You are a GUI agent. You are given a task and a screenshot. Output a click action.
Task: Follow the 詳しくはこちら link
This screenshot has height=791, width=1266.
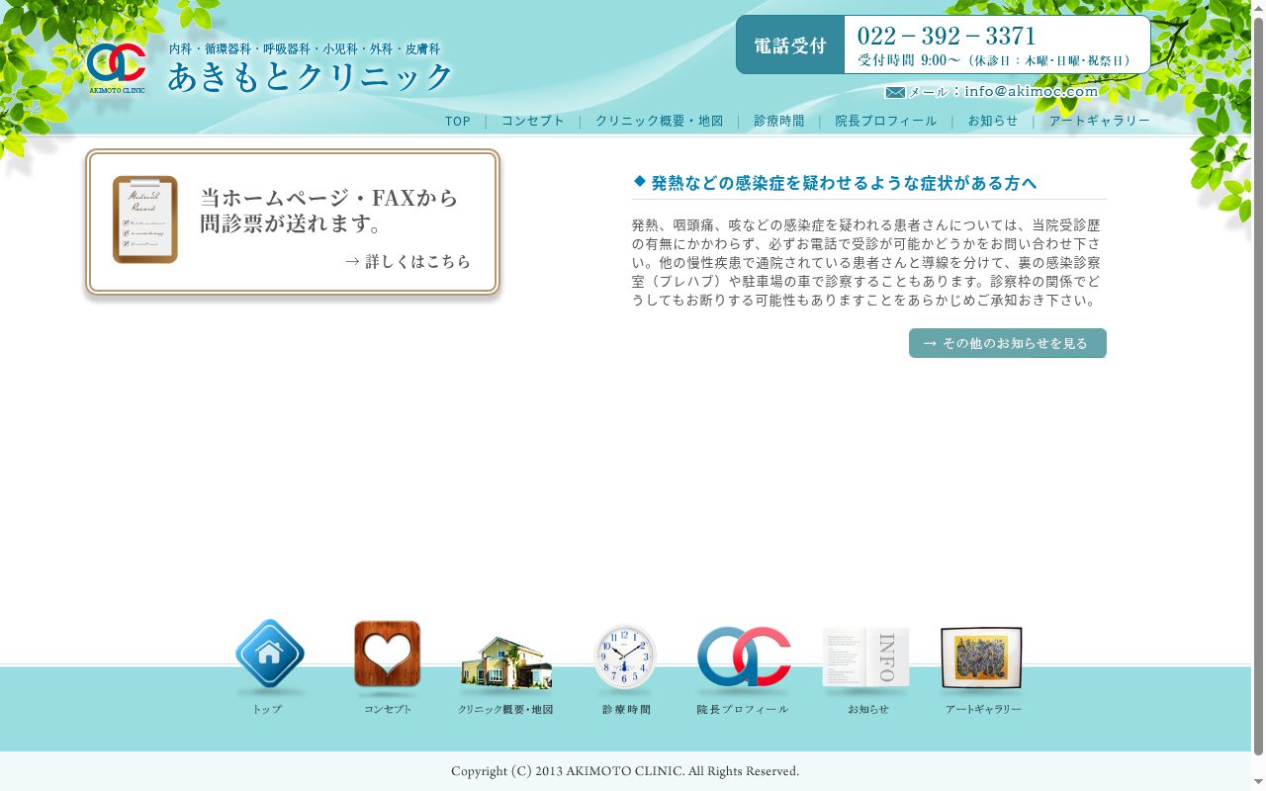[408, 262]
